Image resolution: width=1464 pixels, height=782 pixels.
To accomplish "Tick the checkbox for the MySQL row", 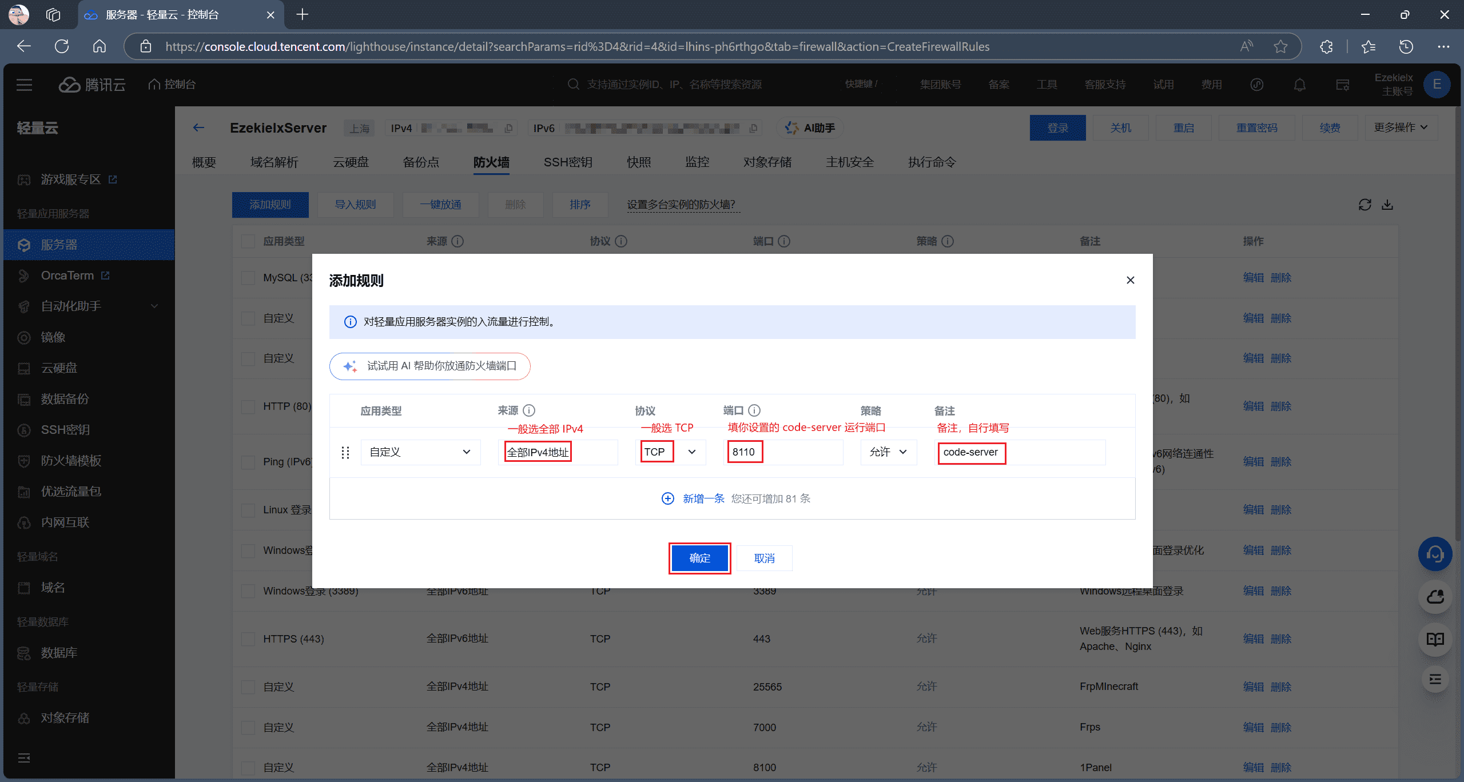I will [x=248, y=278].
